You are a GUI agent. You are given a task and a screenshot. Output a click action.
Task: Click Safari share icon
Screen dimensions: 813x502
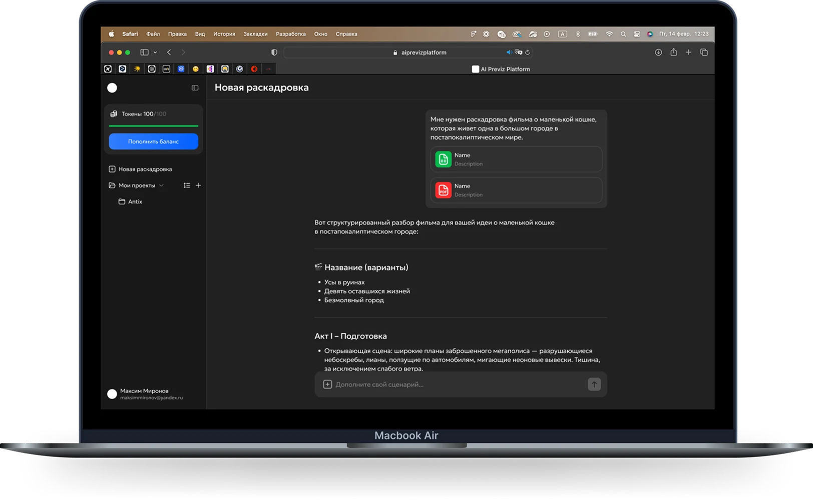(674, 52)
